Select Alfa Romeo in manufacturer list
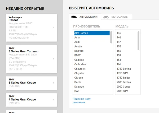 [x=91, y=33]
